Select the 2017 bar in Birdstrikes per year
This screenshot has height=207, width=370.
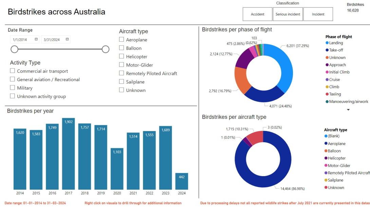68,153
